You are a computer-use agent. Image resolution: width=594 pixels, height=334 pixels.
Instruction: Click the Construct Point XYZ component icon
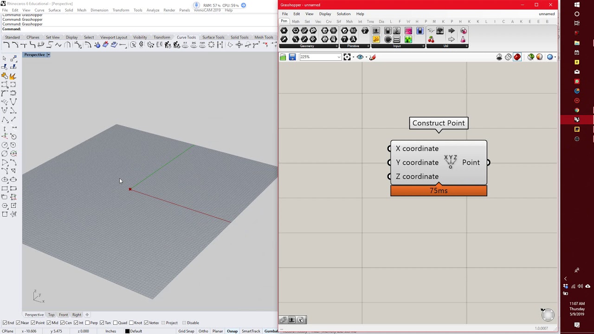[450, 161]
